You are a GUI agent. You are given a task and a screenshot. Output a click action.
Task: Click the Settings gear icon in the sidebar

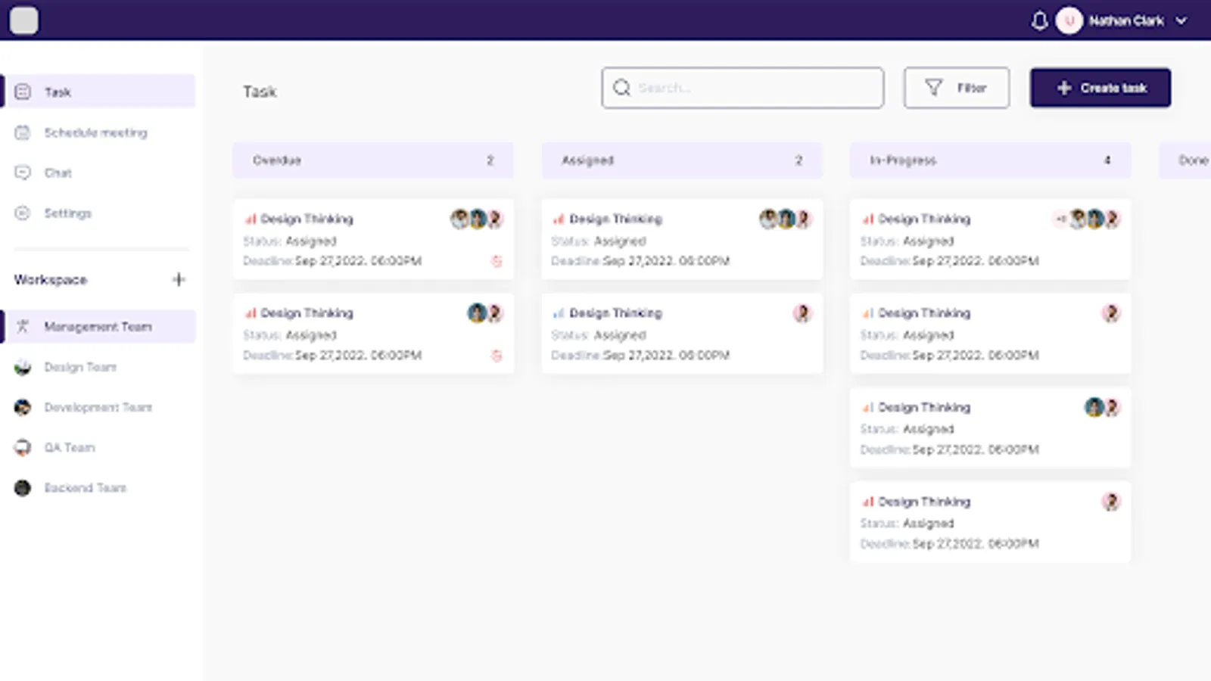click(x=23, y=213)
